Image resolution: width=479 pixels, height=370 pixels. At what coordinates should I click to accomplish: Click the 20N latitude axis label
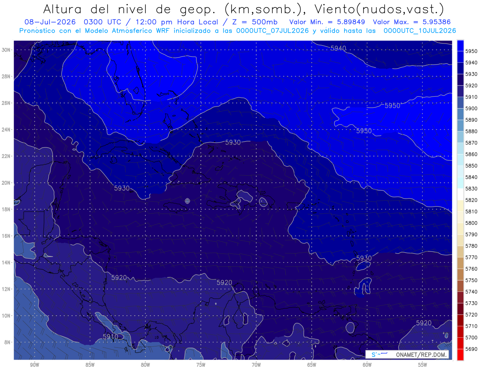(x=6, y=183)
